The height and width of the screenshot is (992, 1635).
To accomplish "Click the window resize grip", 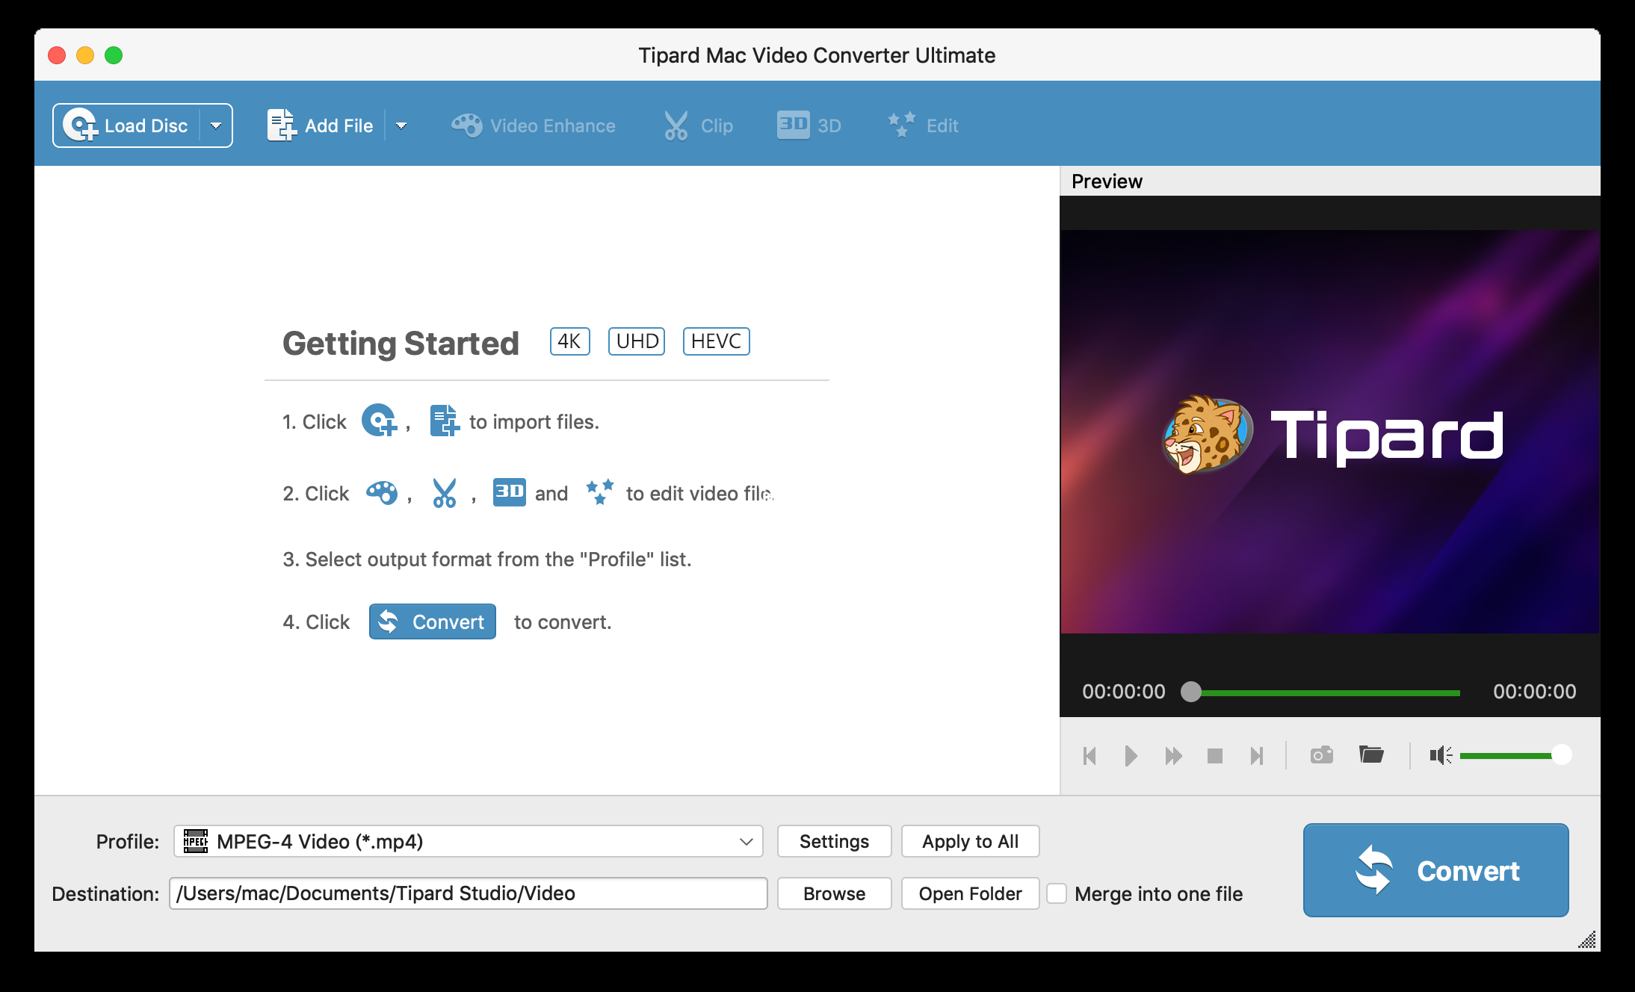I will (x=1587, y=939).
